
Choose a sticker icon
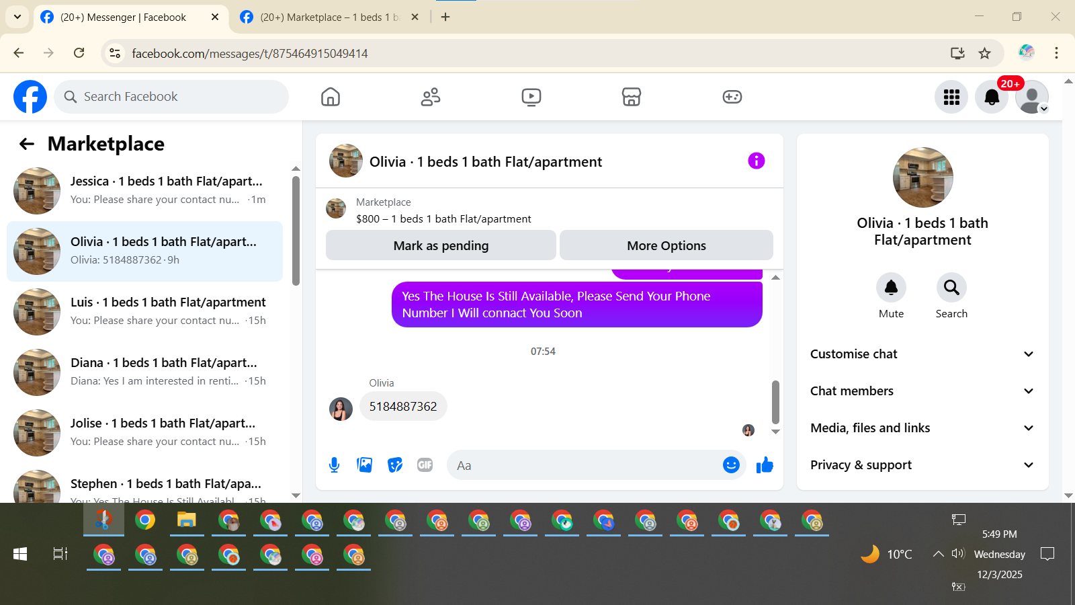point(395,465)
